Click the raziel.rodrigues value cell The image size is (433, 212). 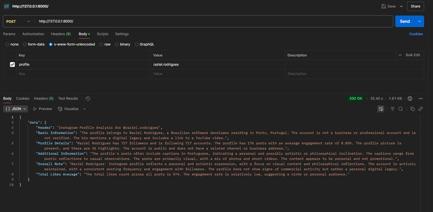click(x=218, y=64)
